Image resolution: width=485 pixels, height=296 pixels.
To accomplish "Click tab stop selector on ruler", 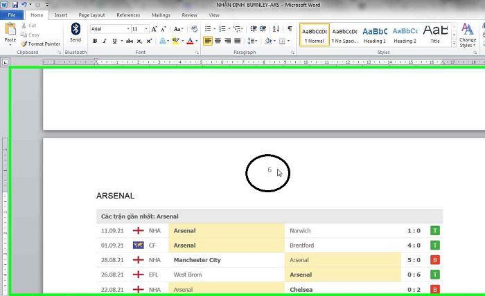I will [5, 62].
